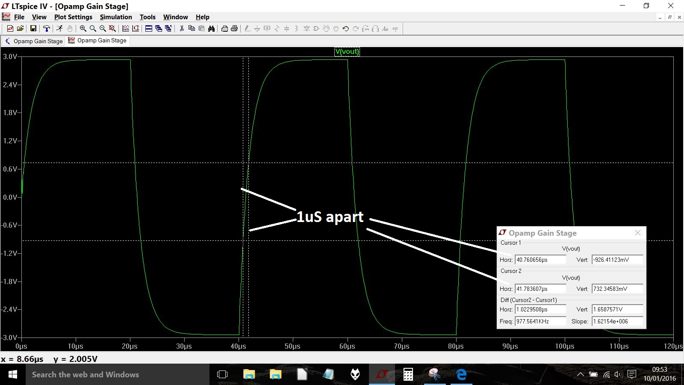
Task: Save with the floppy disk icon
Action: (33, 29)
